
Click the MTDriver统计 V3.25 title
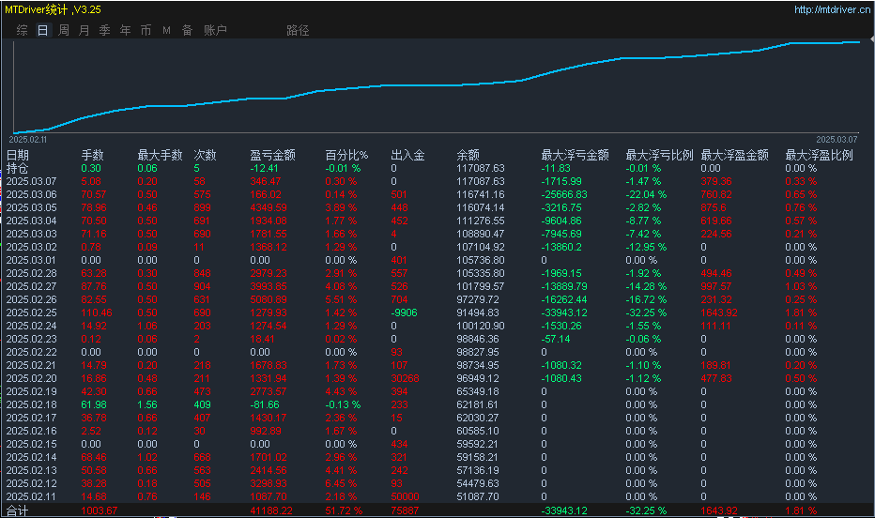(x=53, y=9)
